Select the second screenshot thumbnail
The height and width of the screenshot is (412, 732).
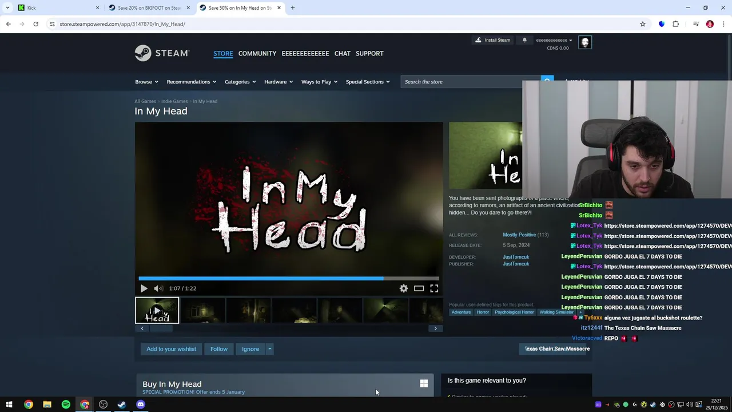[x=203, y=311]
